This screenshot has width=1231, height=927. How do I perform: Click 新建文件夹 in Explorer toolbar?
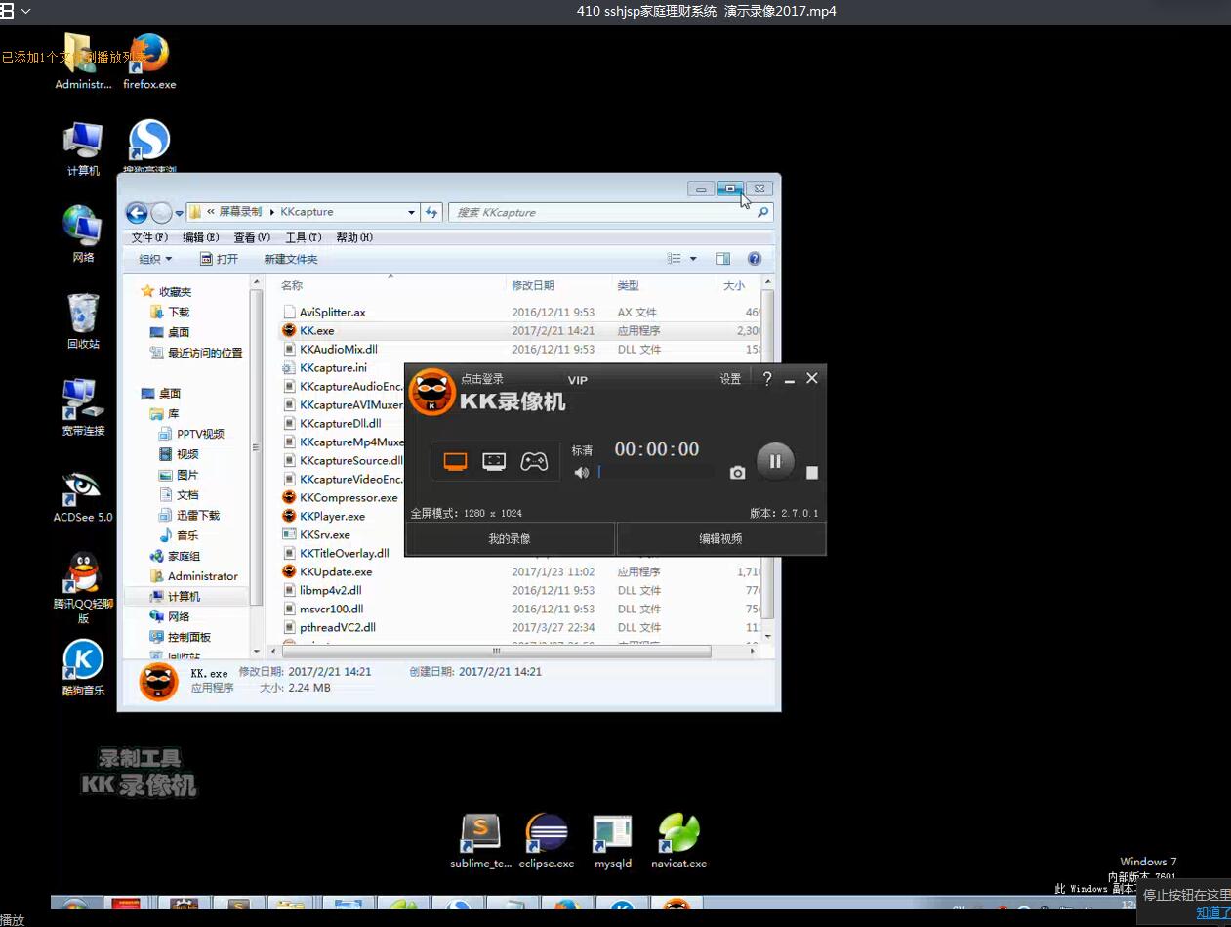coord(291,259)
